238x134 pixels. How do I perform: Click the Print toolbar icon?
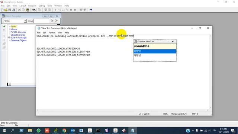[14, 10]
